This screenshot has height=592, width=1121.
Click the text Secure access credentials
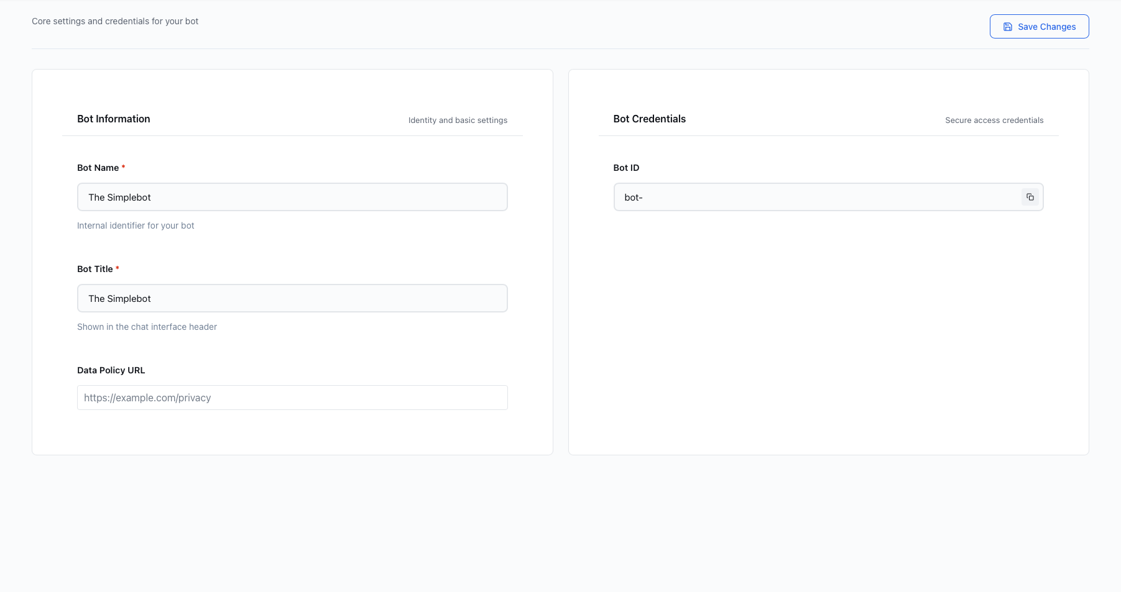click(994, 120)
